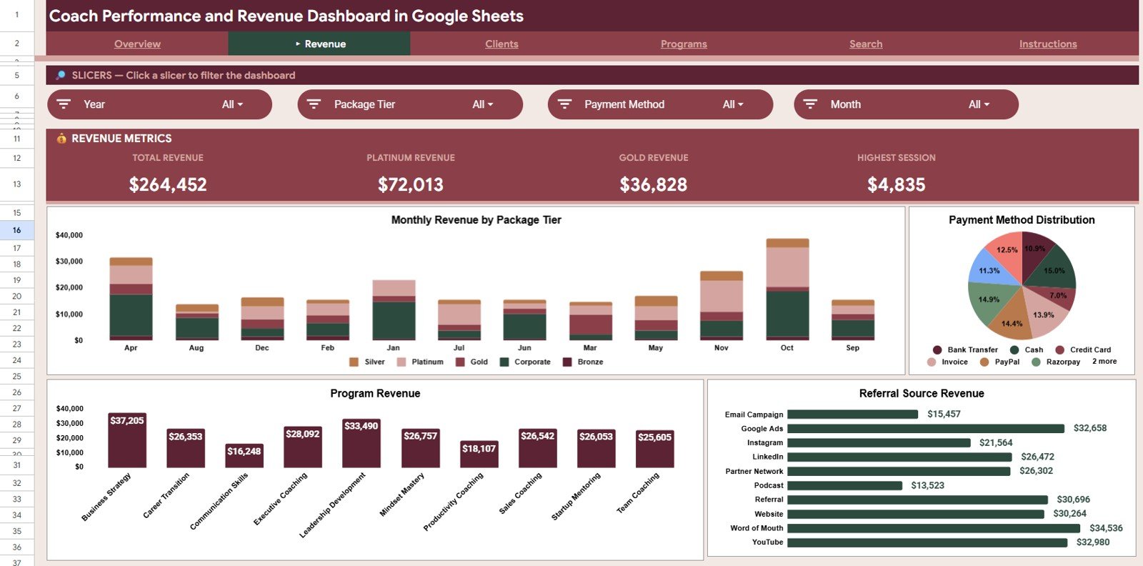Image resolution: width=1143 pixels, height=566 pixels.
Task: Click the Bronze legend swatch
Action: 567,362
